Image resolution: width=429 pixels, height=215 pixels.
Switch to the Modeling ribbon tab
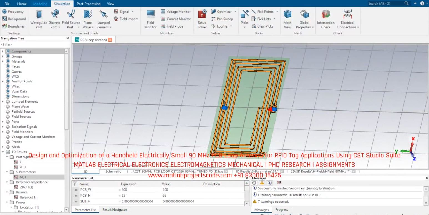click(x=40, y=4)
